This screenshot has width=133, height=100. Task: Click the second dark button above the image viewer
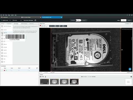(x=57, y=26)
